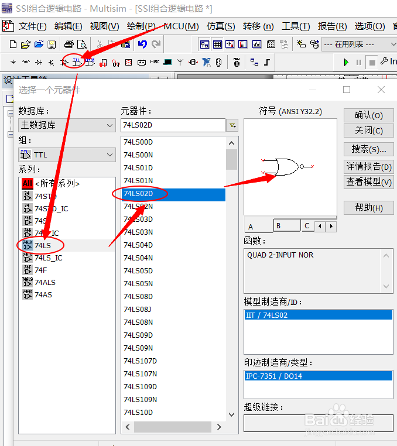The height and width of the screenshot is (446, 397).
Task: Stop the simulation
Action: pos(372,62)
